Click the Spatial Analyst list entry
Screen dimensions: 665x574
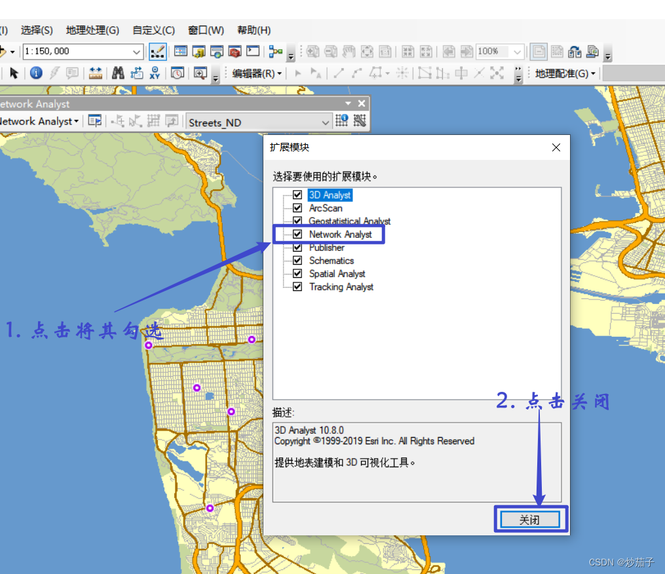pos(337,273)
